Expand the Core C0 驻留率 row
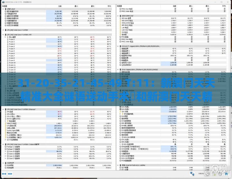232x179 pixels. click(x=5, y=151)
